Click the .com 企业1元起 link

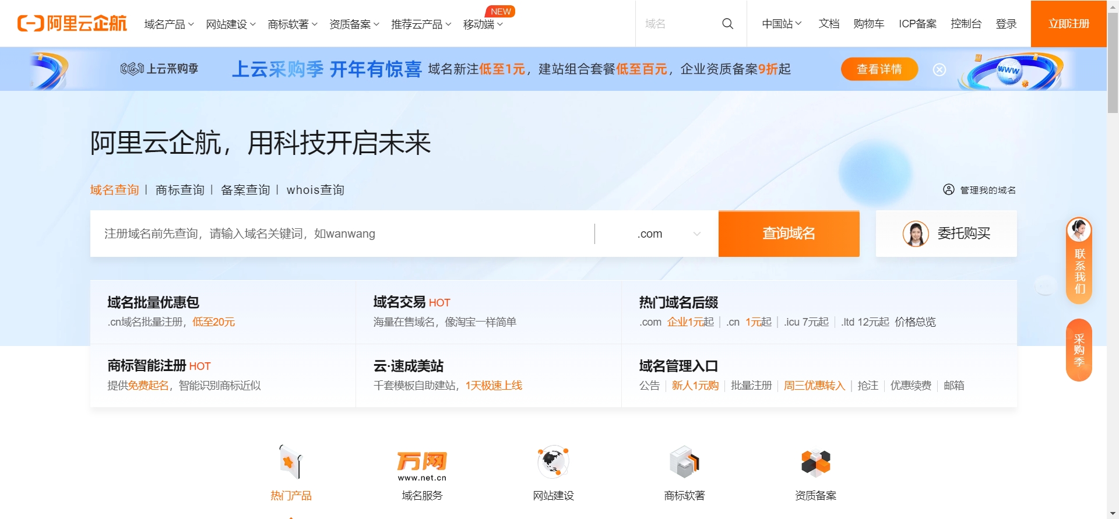pos(676,322)
